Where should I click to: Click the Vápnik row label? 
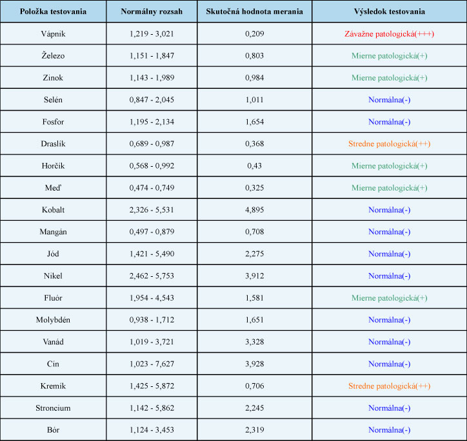tap(53, 34)
